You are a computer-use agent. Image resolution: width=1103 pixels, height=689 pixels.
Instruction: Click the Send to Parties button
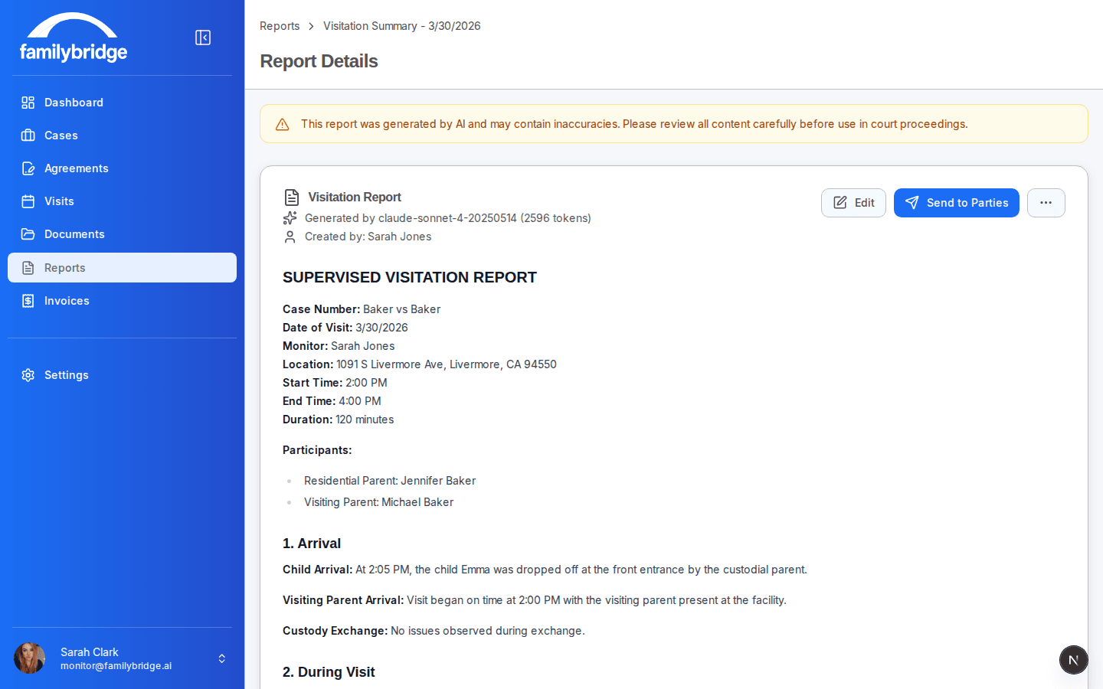coord(956,202)
